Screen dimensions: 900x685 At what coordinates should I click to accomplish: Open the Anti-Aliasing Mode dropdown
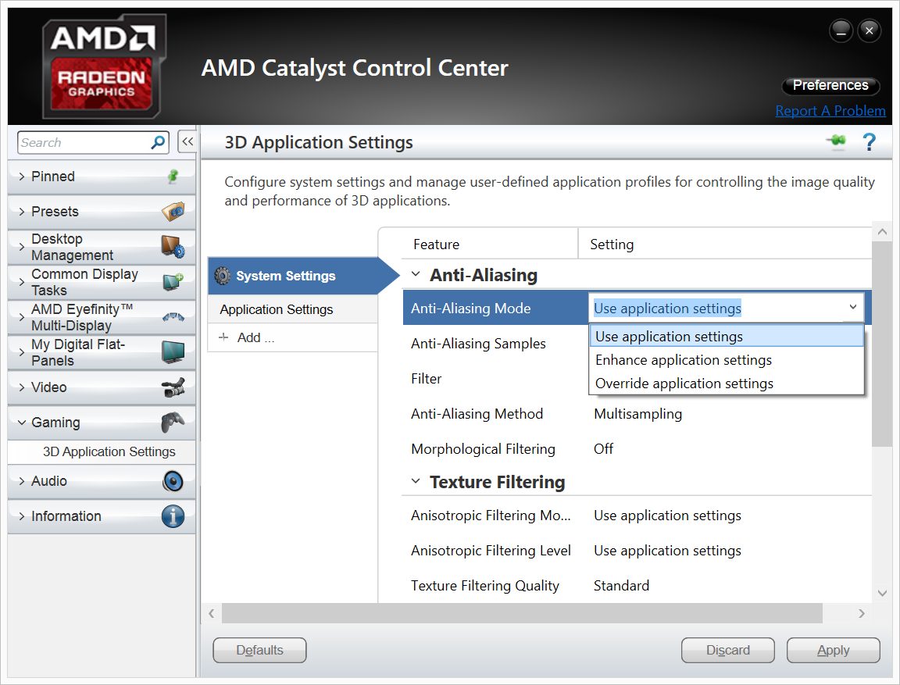852,308
